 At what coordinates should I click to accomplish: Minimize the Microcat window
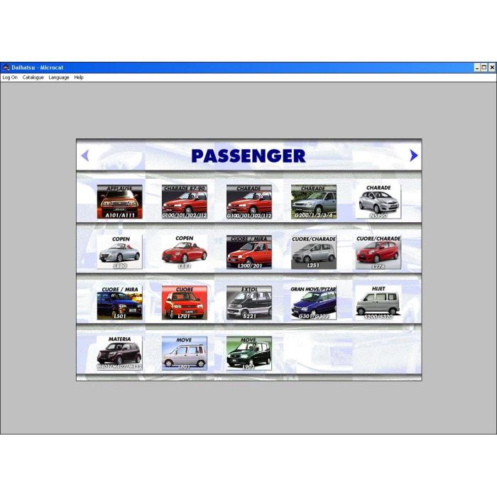[477, 67]
